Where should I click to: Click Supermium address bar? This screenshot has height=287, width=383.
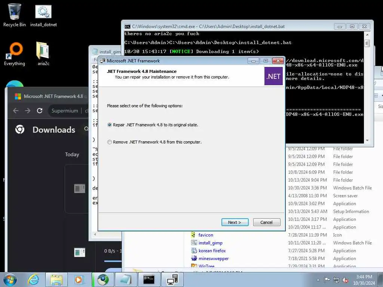(69, 111)
